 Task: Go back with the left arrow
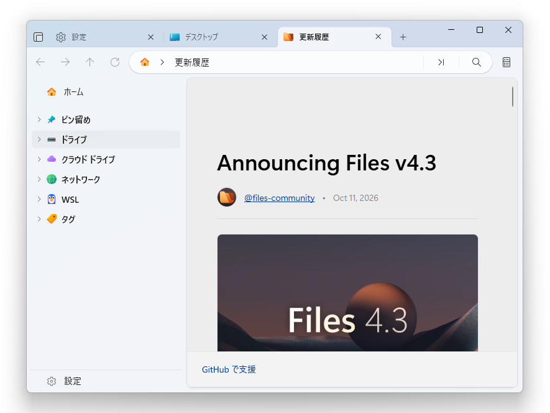click(40, 62)
